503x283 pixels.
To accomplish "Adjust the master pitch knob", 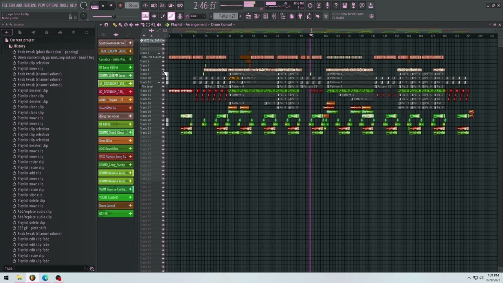I will point(84,16).
